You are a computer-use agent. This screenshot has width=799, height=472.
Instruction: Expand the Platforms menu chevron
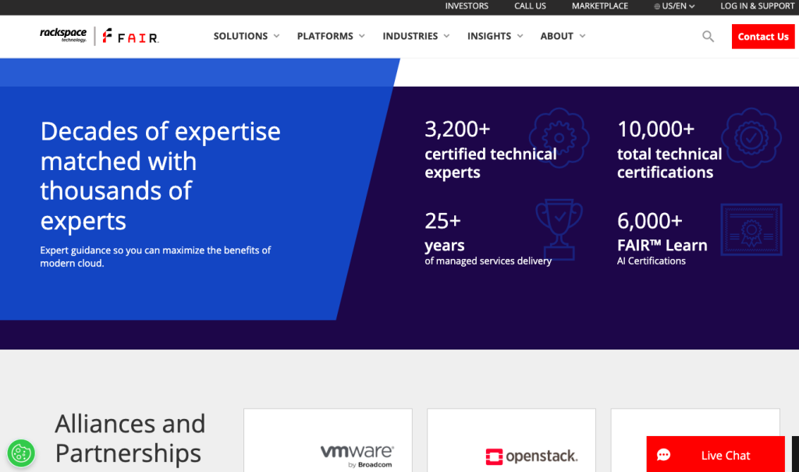[362, 36]
